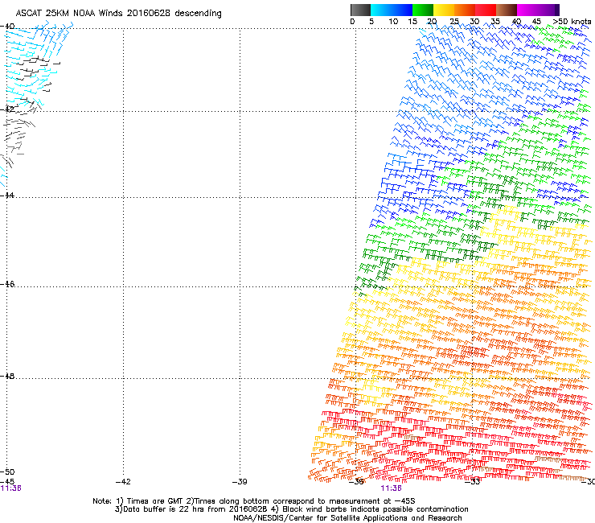Click the '-42' longitude label on bottom axis
Image resolution: width=595 pixels, height=523 pixels.
pyautogui.click(x=123, y=482)
